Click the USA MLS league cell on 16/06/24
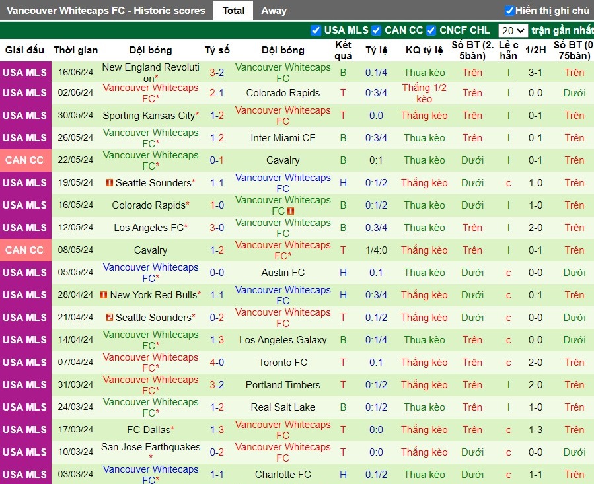The height and width of the screenshot is (484, 594). click(x=25, y=73)
